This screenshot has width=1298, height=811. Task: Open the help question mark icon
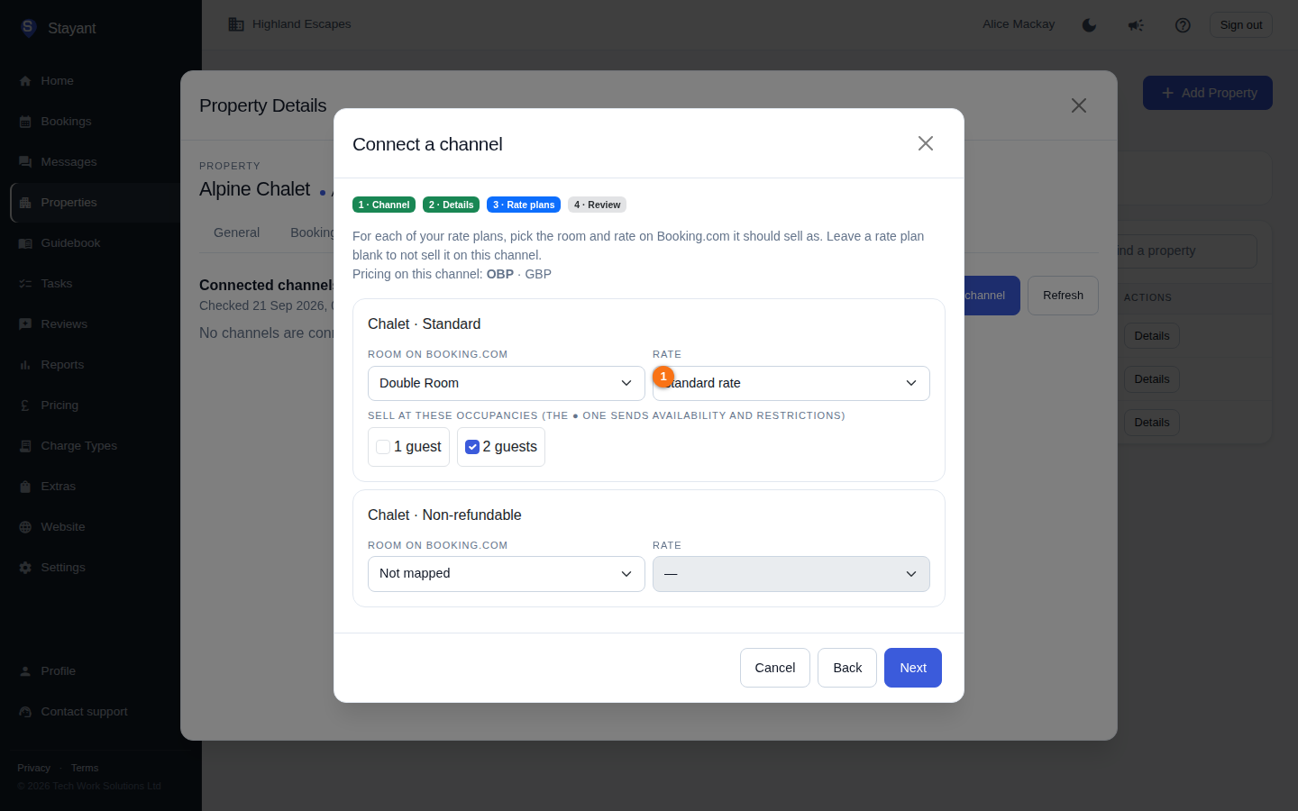pyautogui.click(x=1183, y=25)
